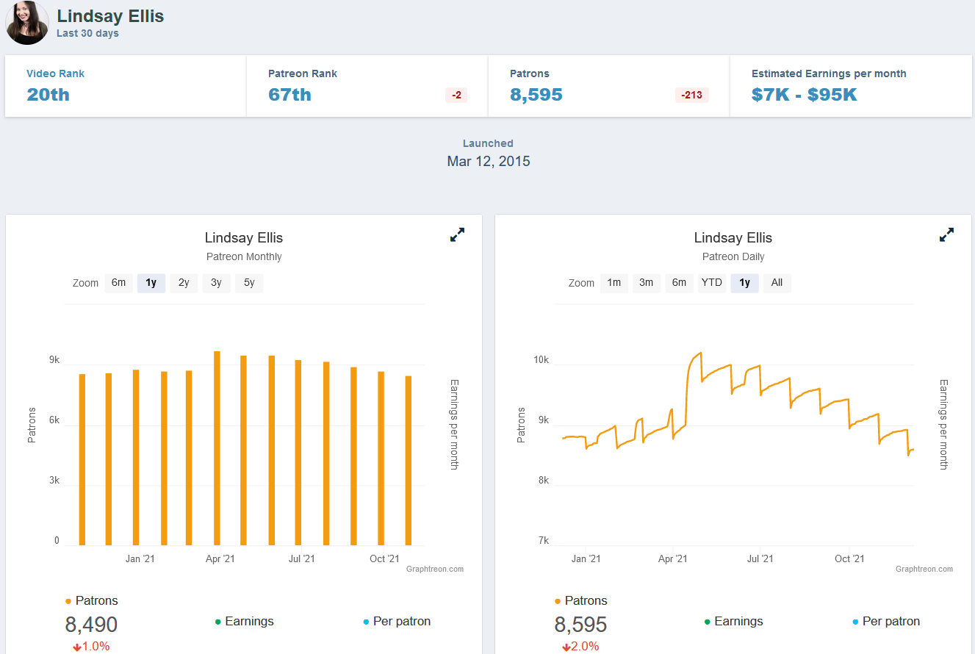Click the 1.0% monthly decrease indicator
Image resolution: width=975 pixels, height=654 pixels.
tap(91, 647)
